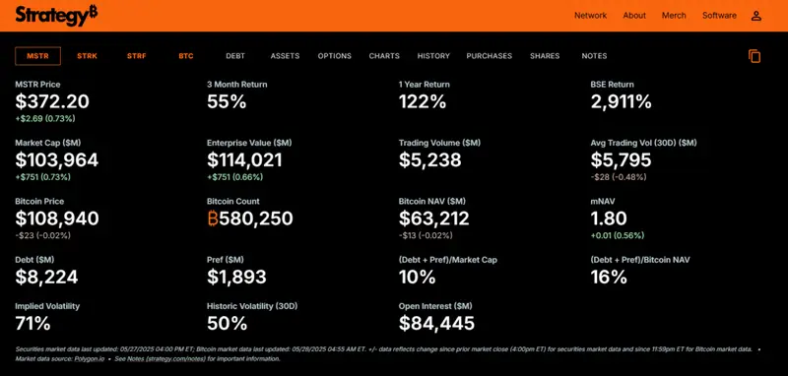Switch to the BTC tab
Screen dimensions: 788x376
click(x=186, y=56)
